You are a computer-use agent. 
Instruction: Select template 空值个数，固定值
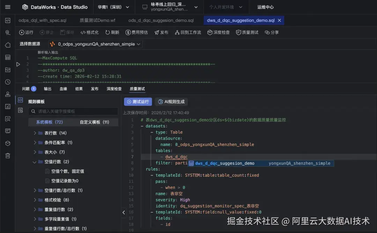tap(68, 172)
